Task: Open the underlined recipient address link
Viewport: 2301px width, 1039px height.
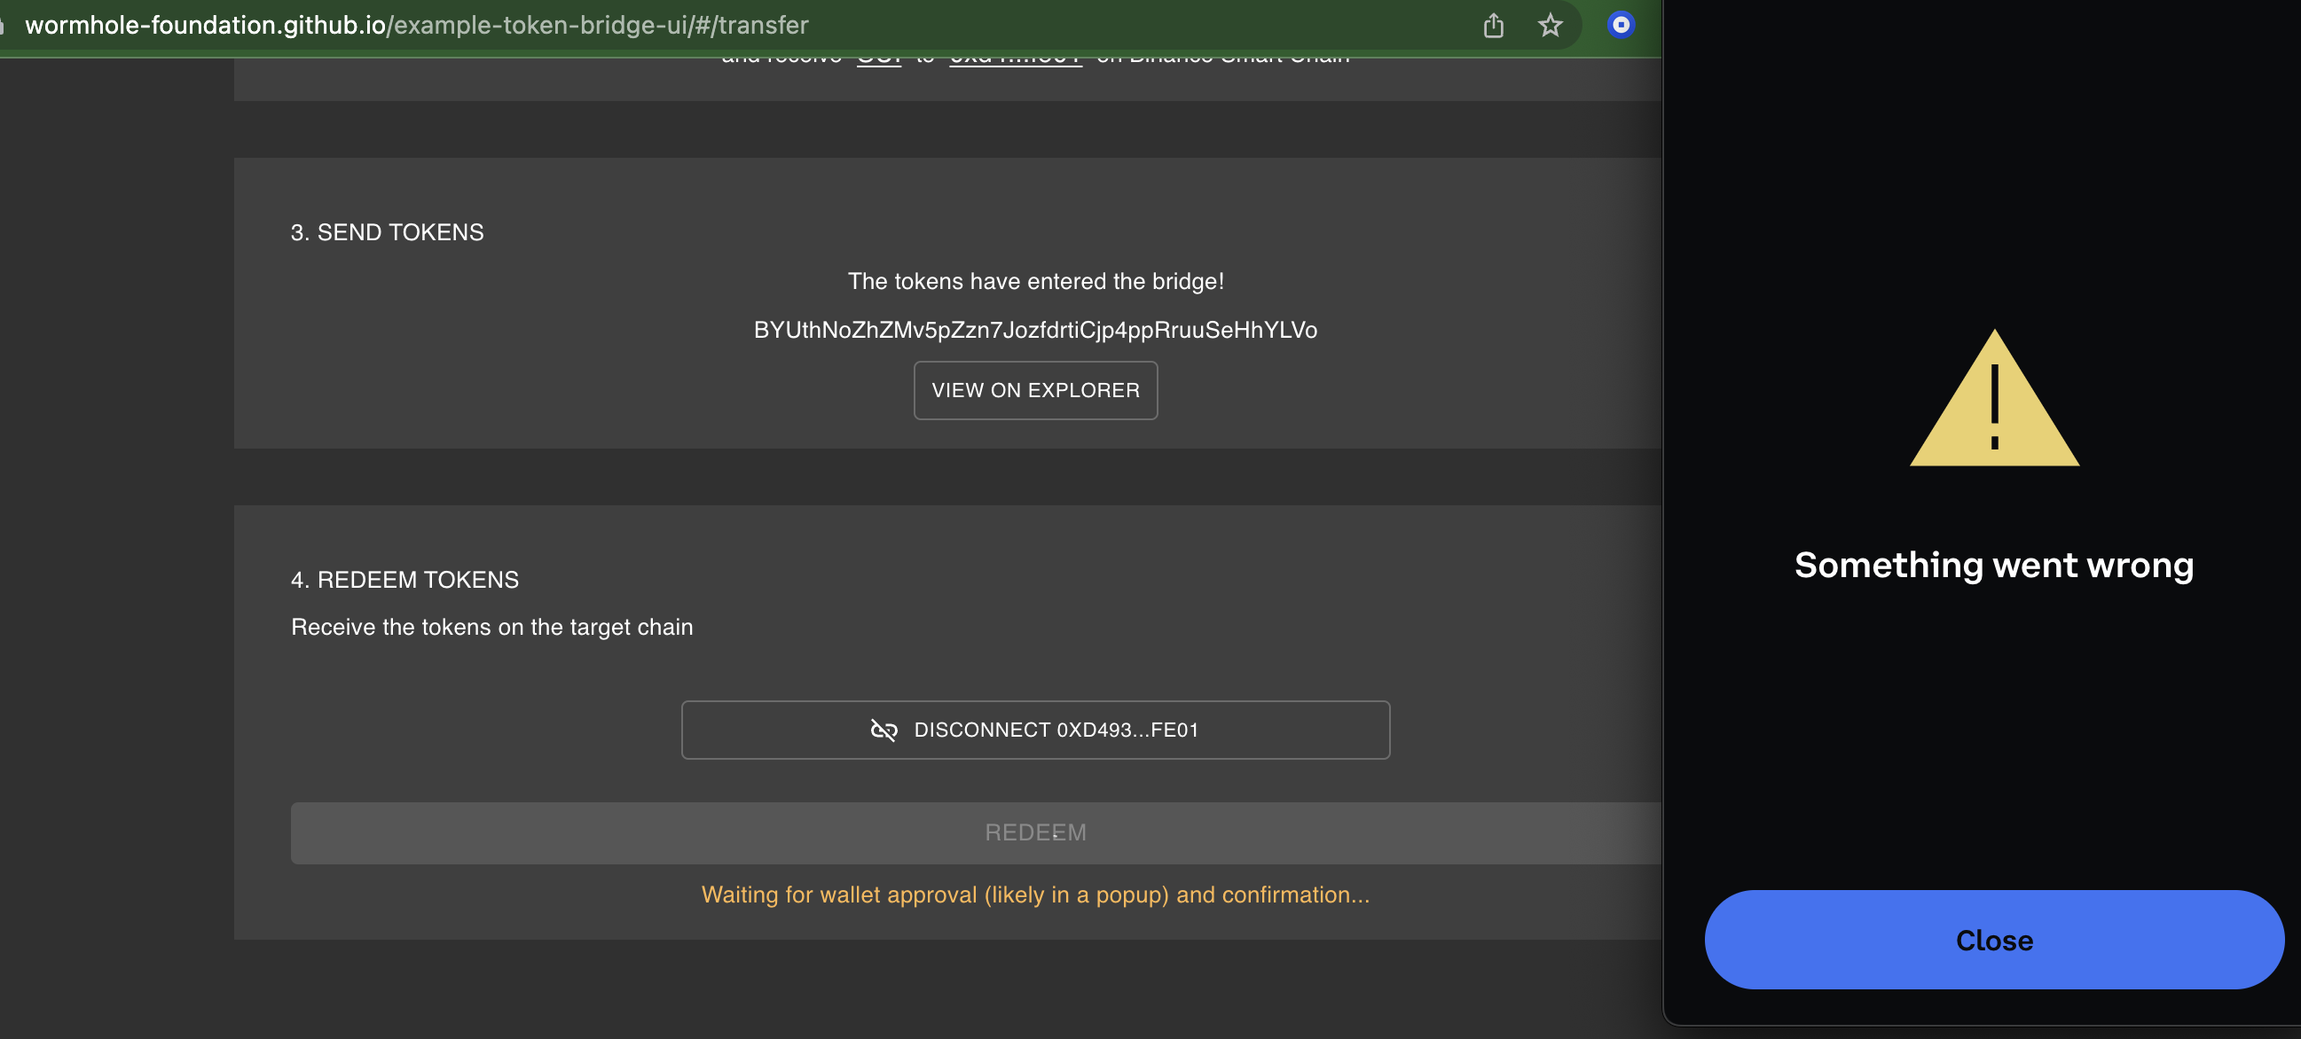Action: click(1016, 55)
